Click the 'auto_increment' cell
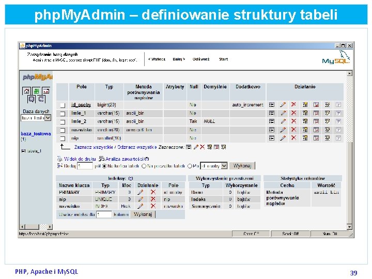The height and width of the screenshot is (279, 372). click(247, 104)
